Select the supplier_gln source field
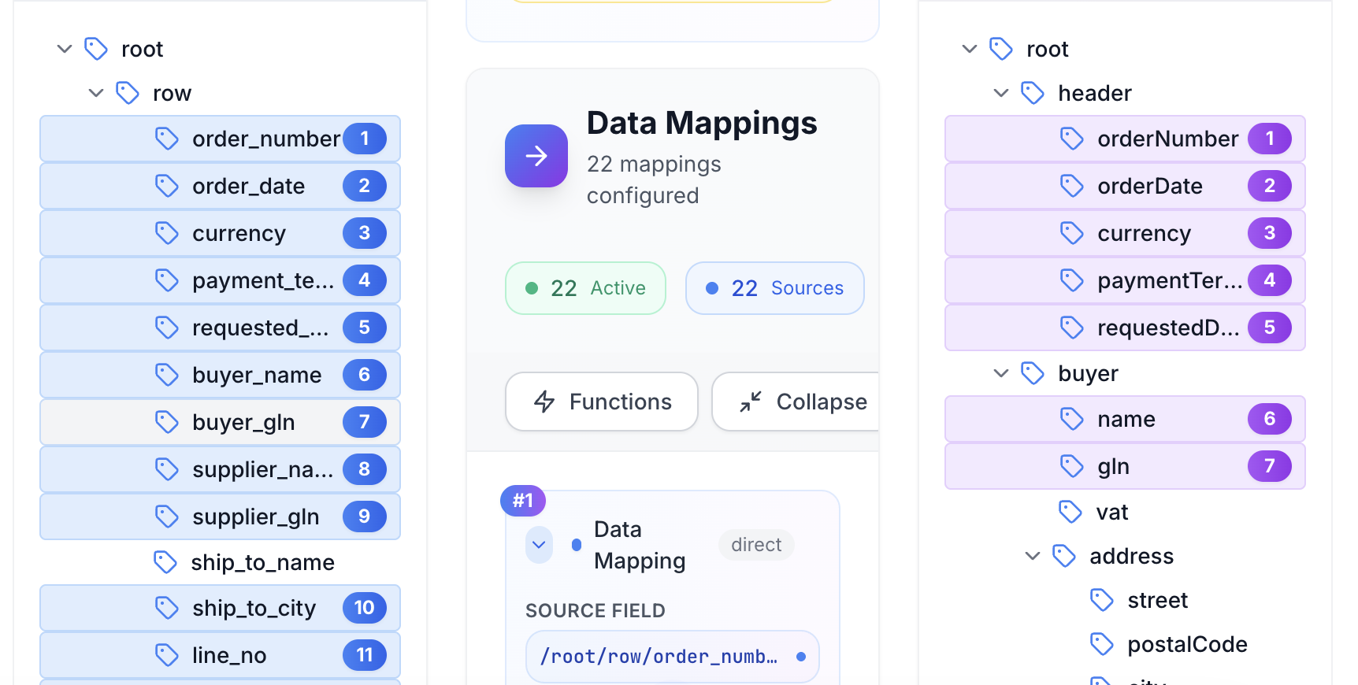This screenshot has width=1358, height=685. (255, 517)
